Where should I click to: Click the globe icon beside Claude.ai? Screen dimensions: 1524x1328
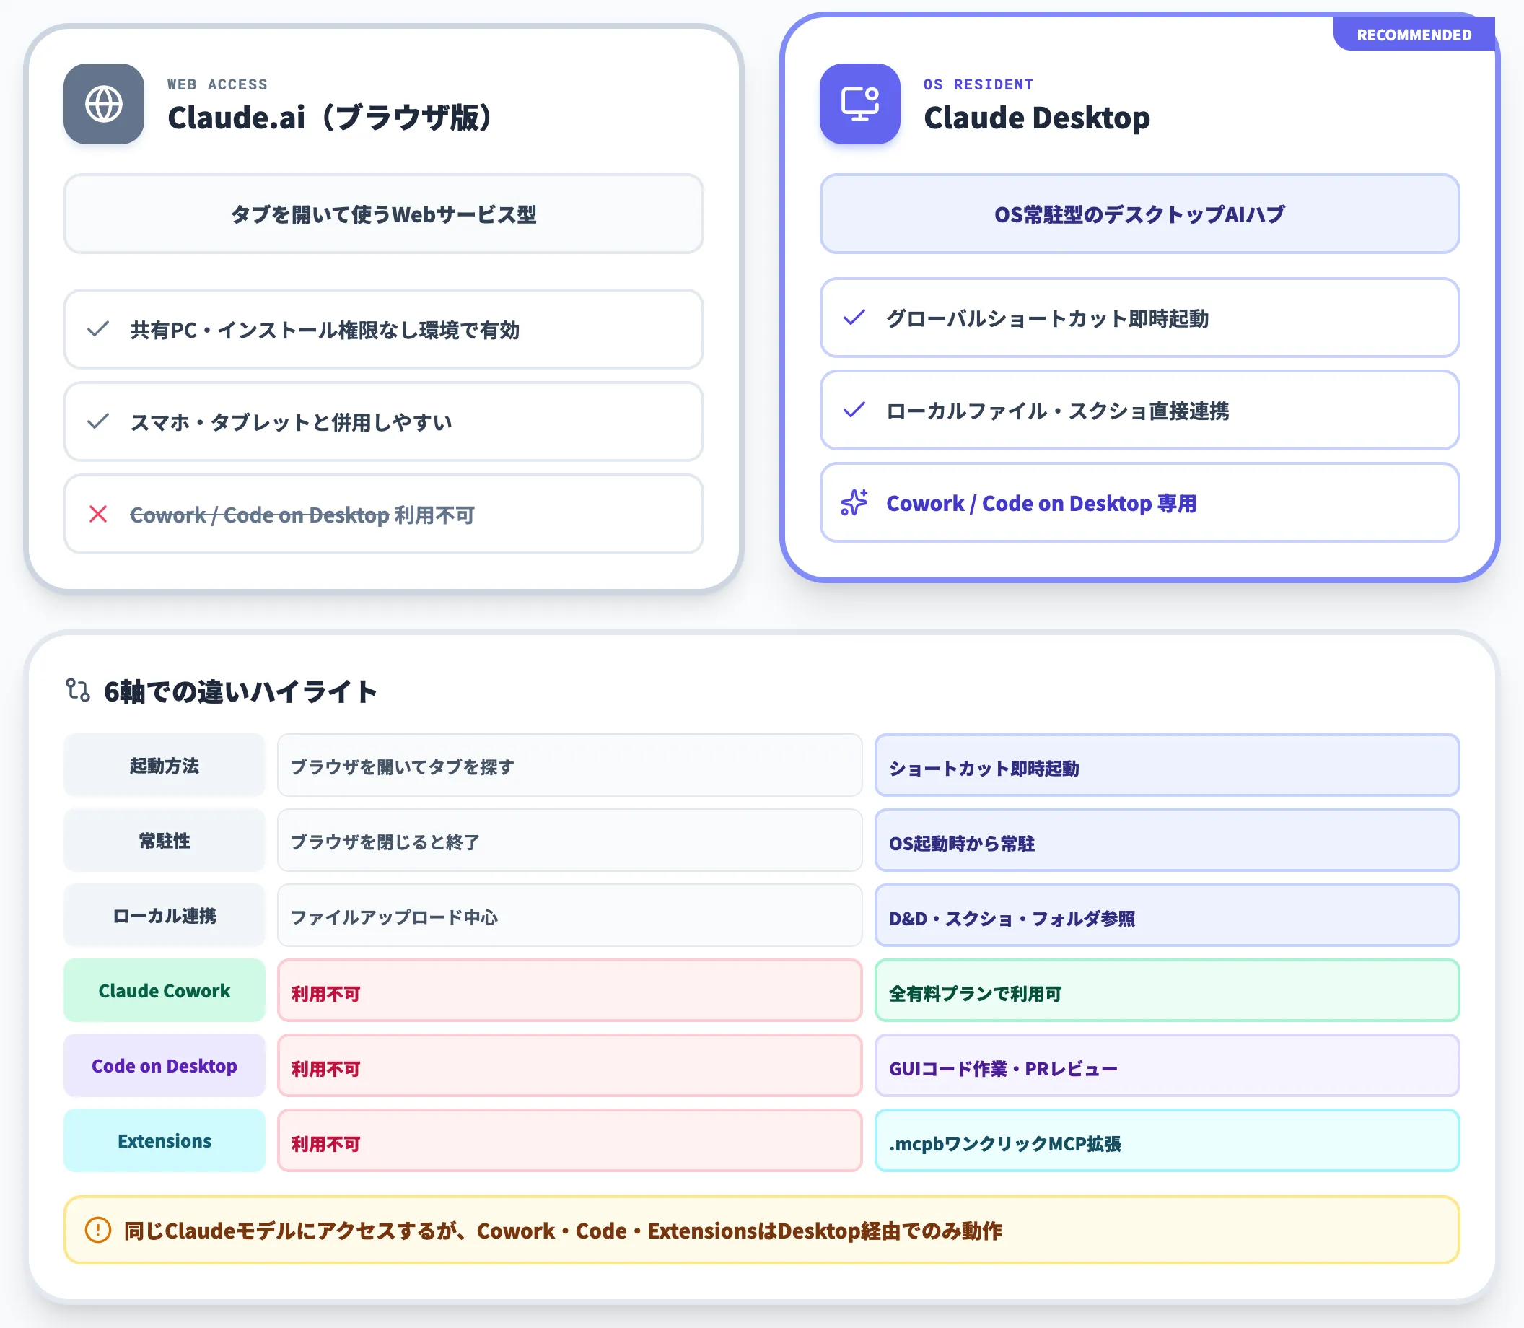tap(104, 104)
